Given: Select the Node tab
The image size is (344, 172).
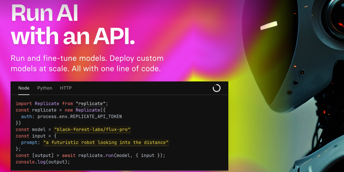Looking at the screenshot, I should tap(24, 88).
